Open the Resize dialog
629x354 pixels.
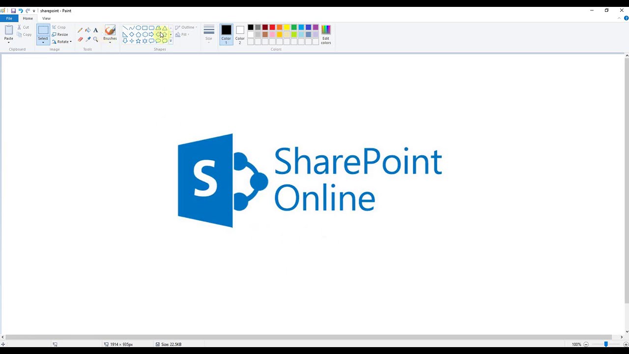click(x=60, y=34)
